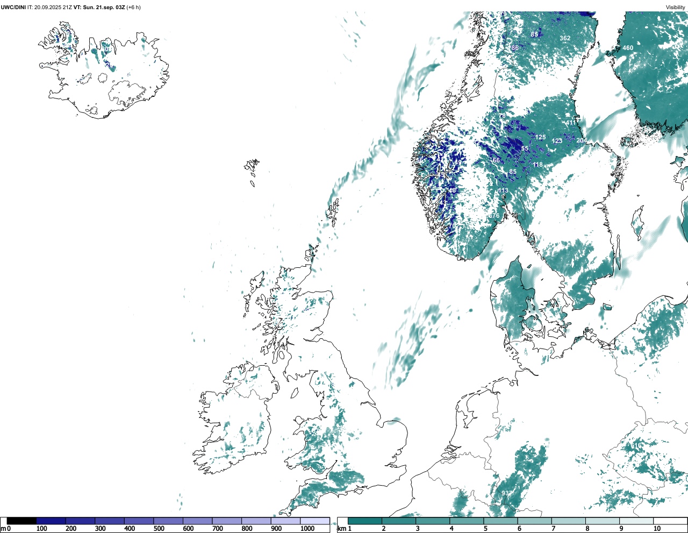Screen dimensions: 688x533
Task: Click the '10' tick label on km scale
Action: click(657, 529)
